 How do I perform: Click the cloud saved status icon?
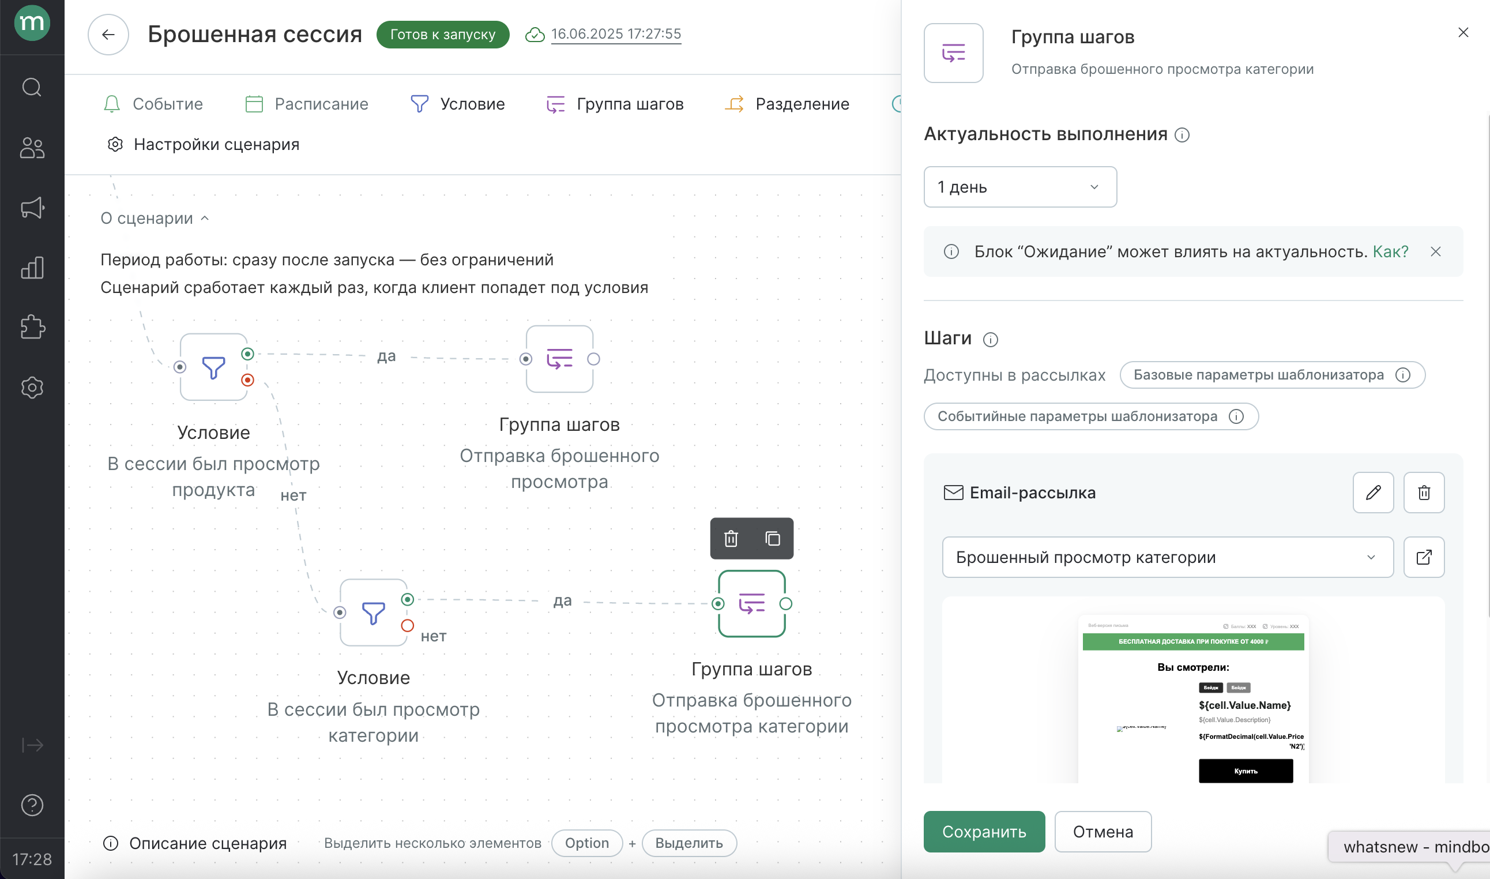point(535,35)
